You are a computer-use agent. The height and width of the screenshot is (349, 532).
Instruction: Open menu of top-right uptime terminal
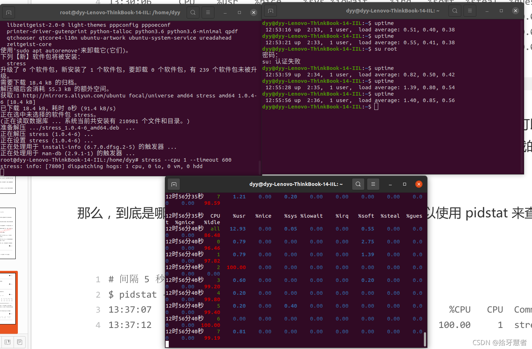[470, 11]
